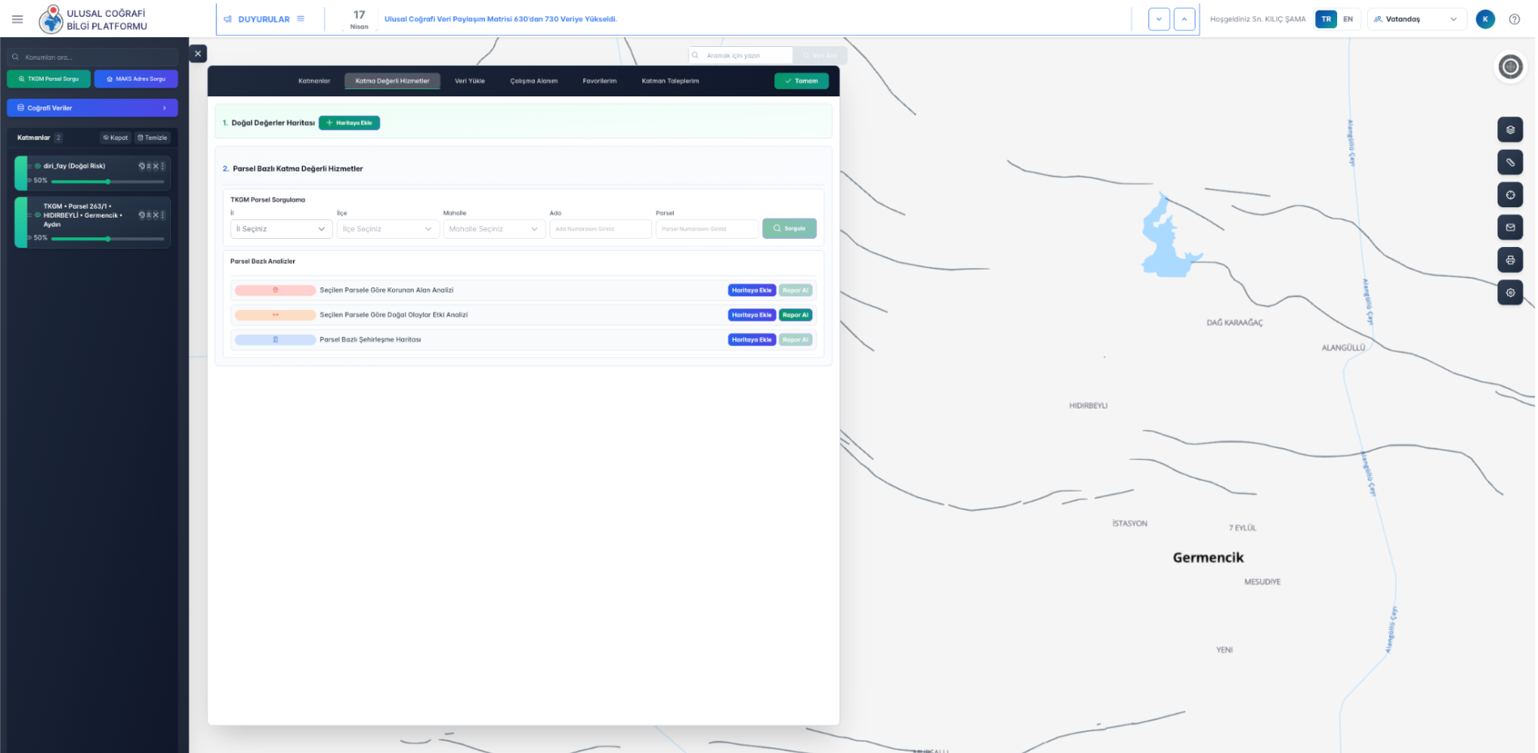Viewport: 1538px width, 753px height.
Task: Move diri_fay layer to top
Action: (x=149, y=166)
